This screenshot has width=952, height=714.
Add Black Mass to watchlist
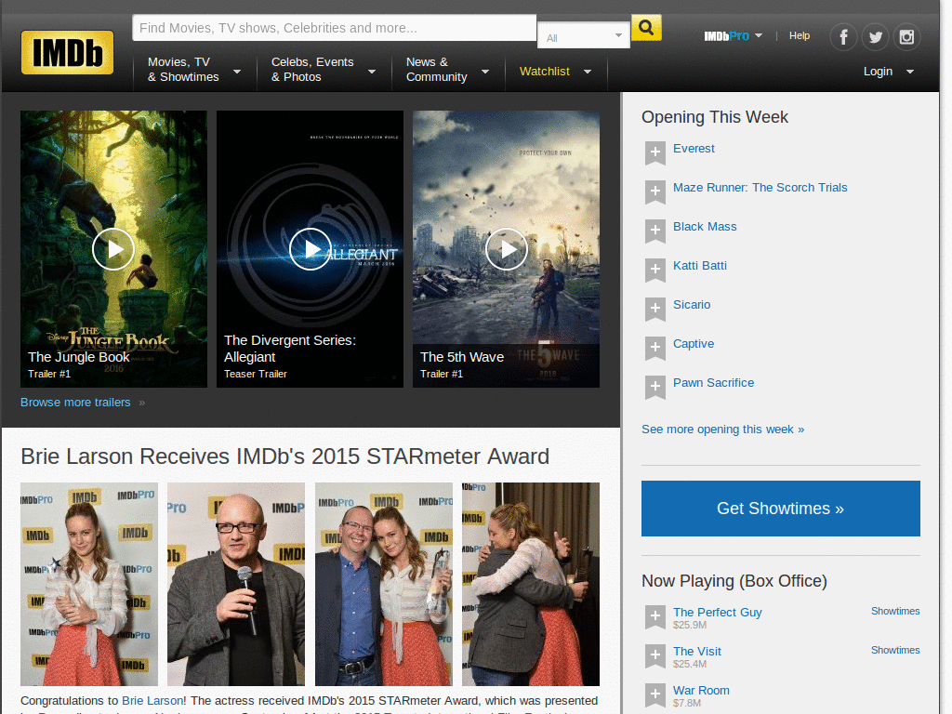pos(655,231)
